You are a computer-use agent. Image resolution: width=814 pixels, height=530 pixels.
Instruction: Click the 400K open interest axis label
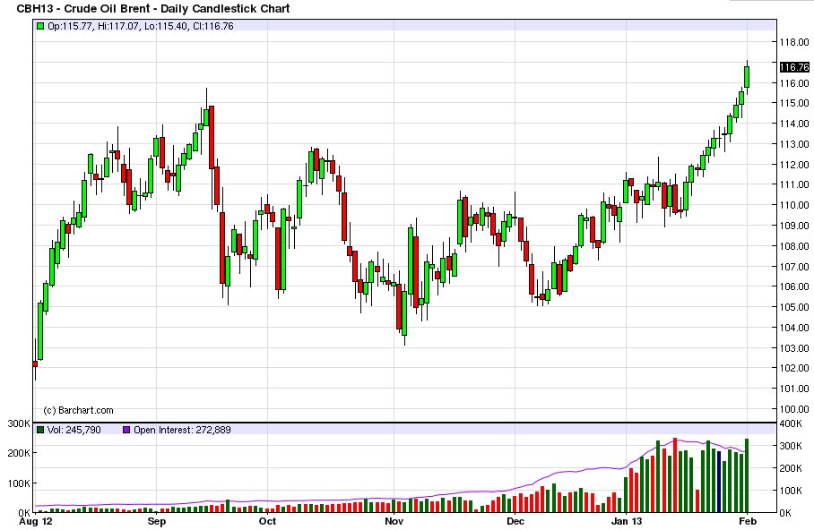[x=791, y=423]
